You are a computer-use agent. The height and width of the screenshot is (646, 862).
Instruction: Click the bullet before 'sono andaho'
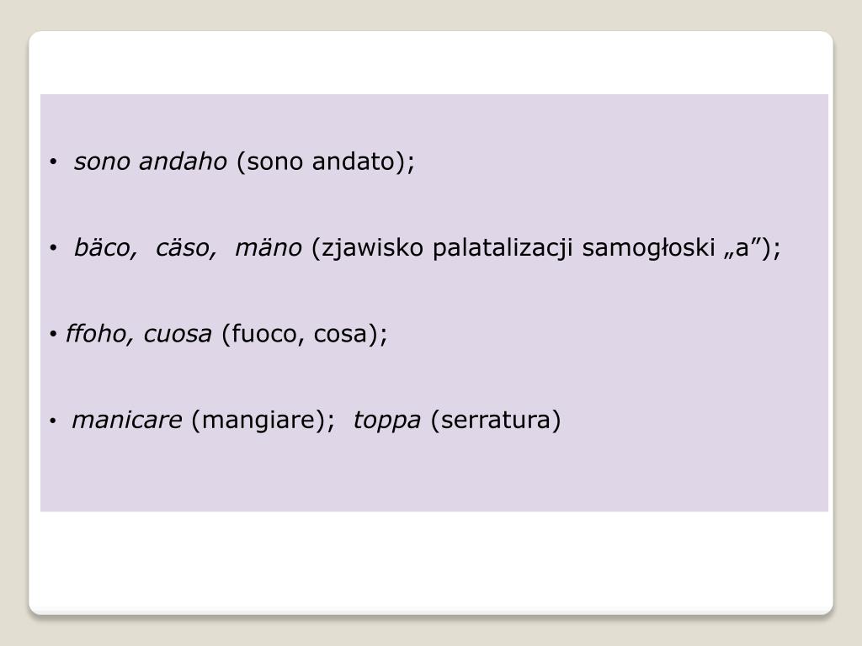tap(53, 162)
